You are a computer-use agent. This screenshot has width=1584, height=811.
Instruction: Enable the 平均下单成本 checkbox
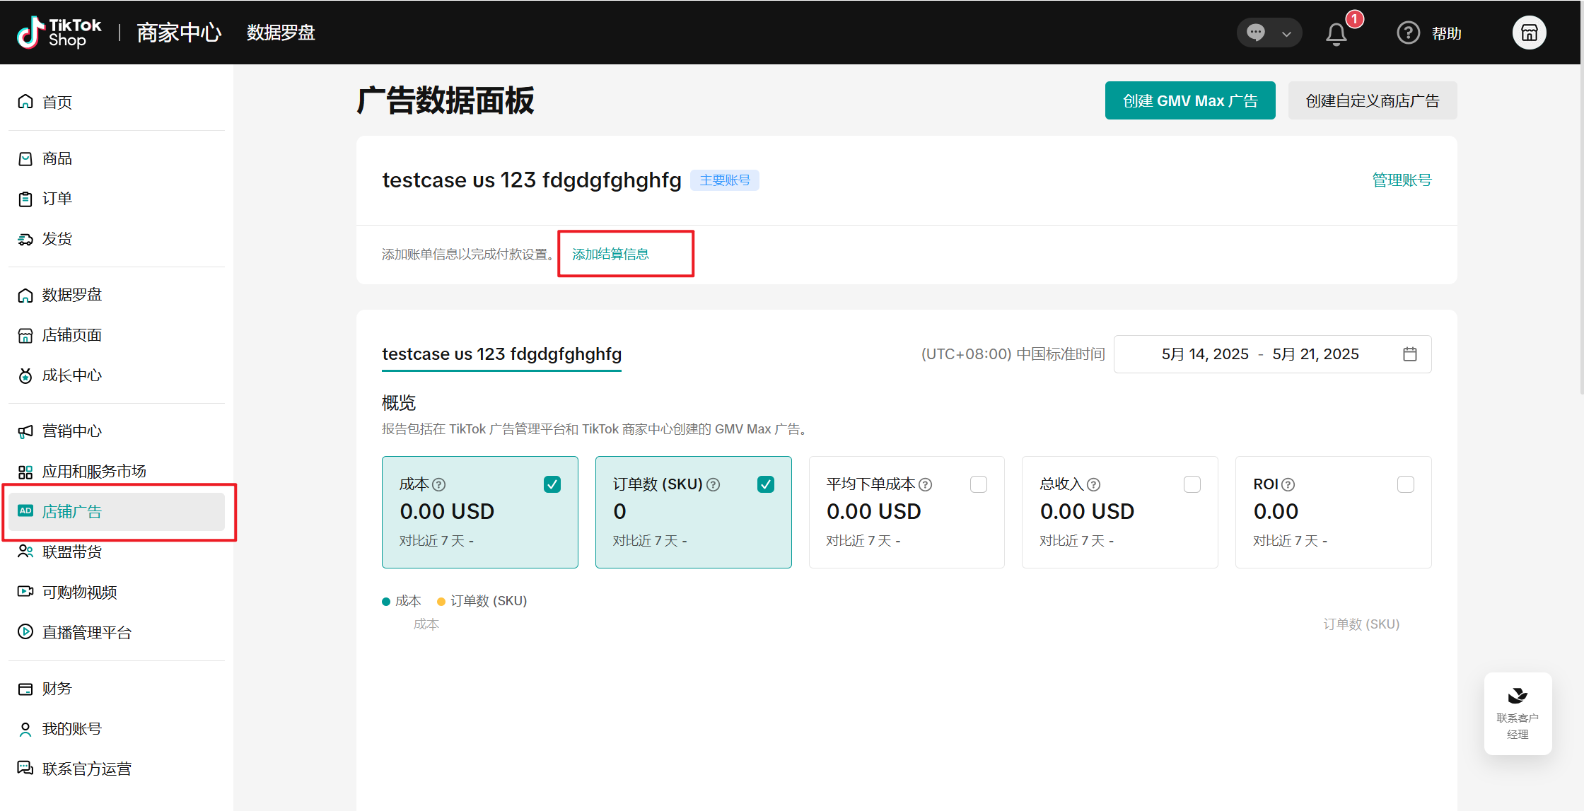pyautogui.click(x=979, y=484)
